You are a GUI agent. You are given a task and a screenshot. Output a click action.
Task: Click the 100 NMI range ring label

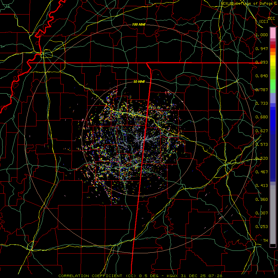point(139,24)
